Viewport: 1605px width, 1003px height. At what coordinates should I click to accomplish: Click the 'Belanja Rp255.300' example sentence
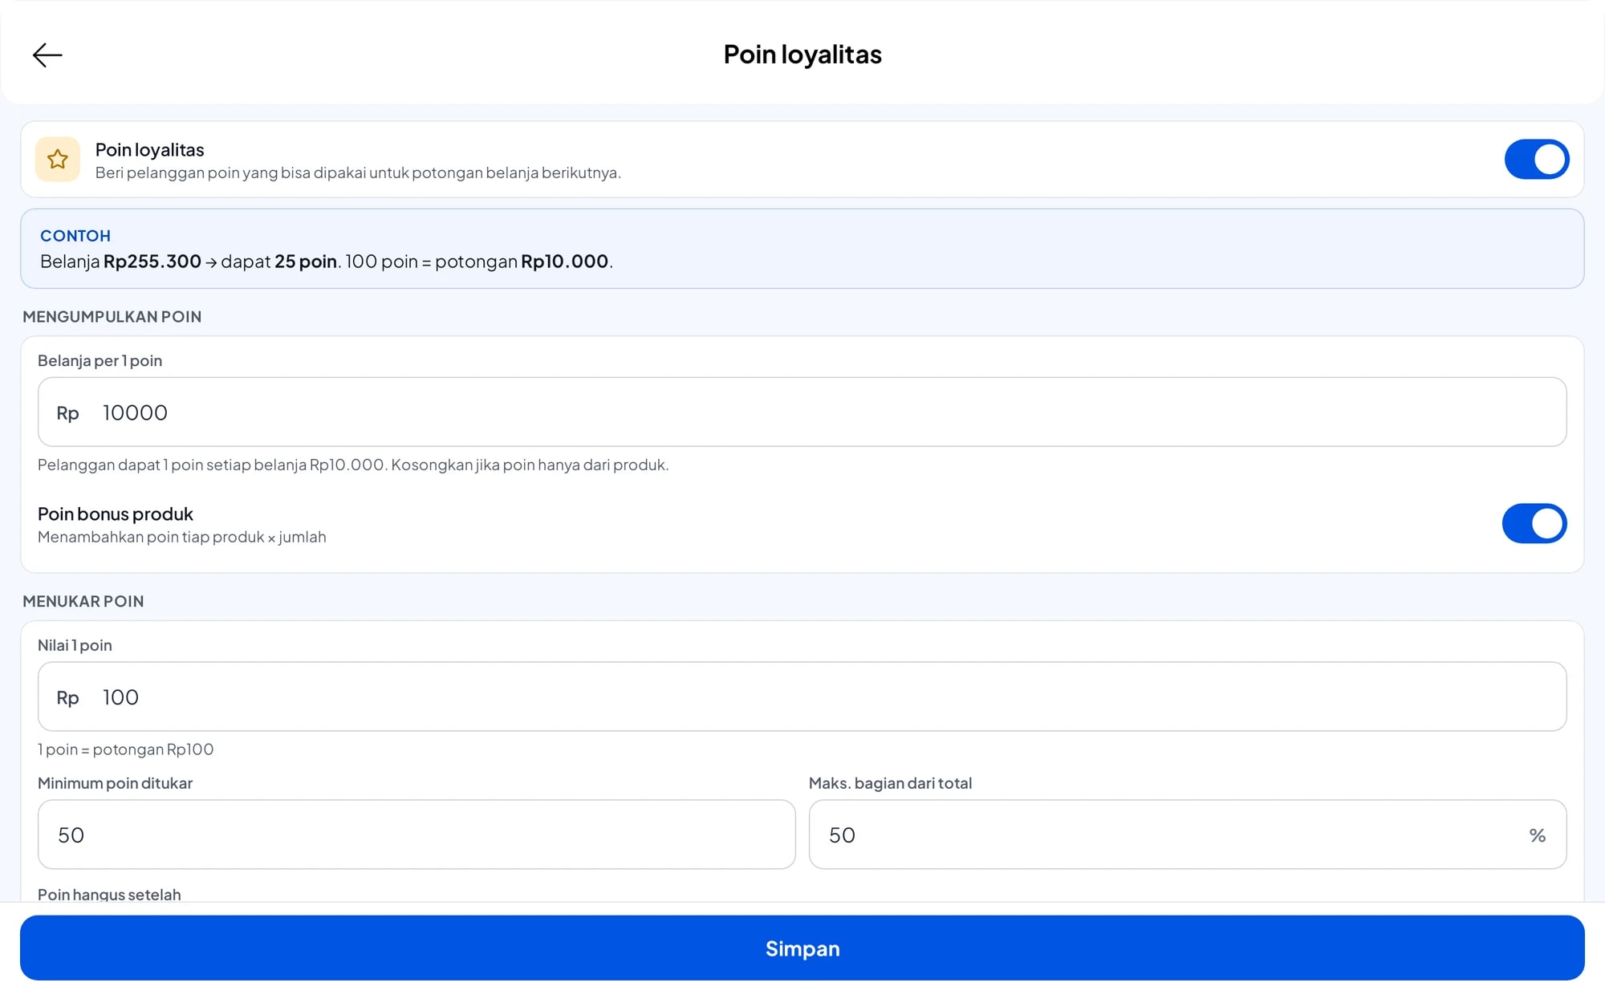click(327, 262)
